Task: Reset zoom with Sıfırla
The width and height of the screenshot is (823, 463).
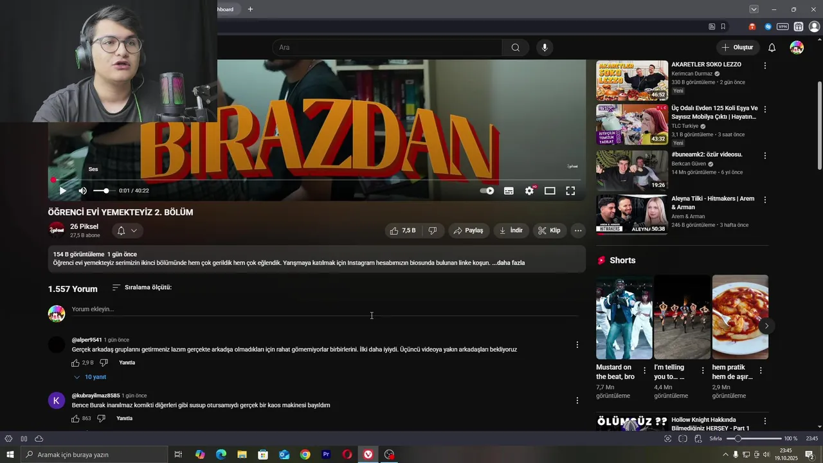Action: point(716,439)
